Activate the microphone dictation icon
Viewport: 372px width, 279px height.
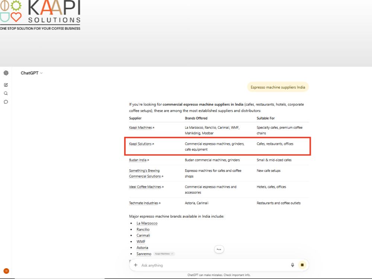point(292,265)
